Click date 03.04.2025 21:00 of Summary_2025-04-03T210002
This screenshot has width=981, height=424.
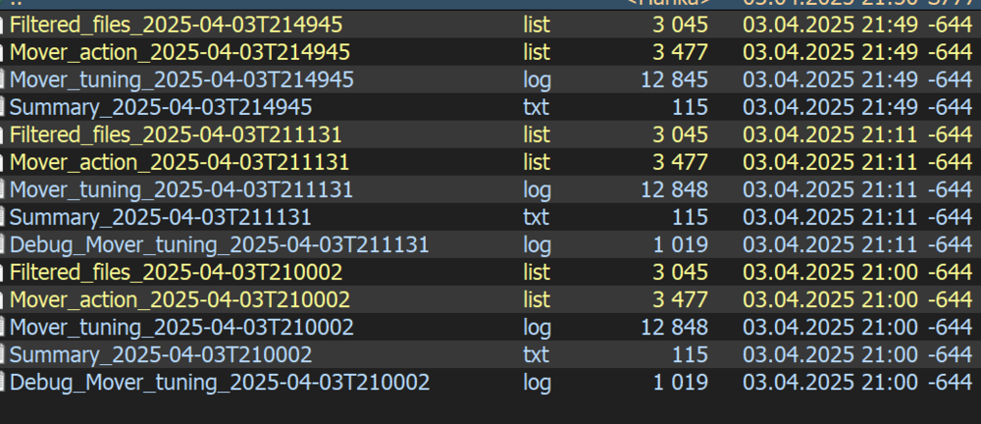coord(830,355)
